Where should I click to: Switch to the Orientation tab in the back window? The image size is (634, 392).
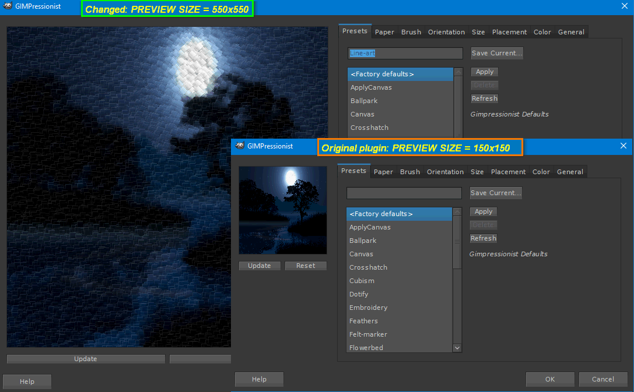click(446, 32)
